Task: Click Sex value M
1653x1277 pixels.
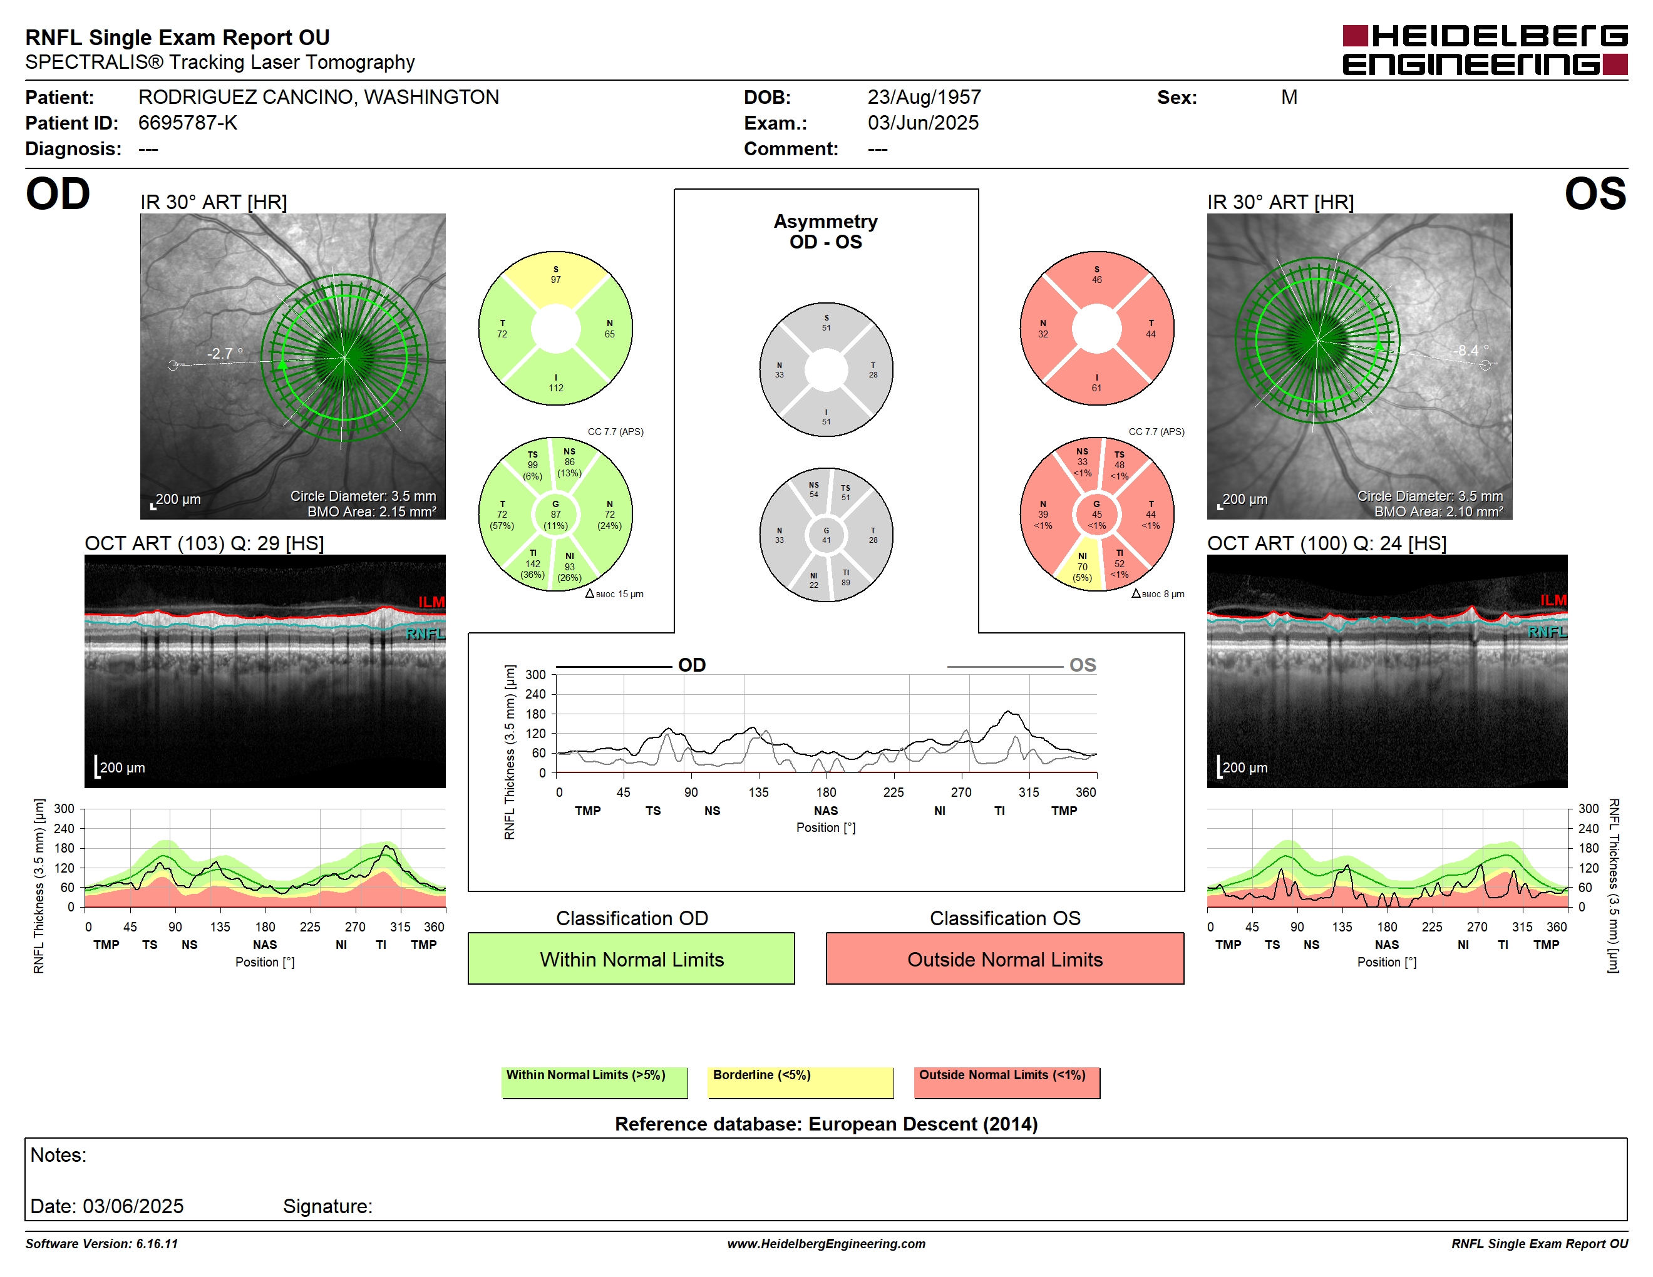Action: (1289, 97)
